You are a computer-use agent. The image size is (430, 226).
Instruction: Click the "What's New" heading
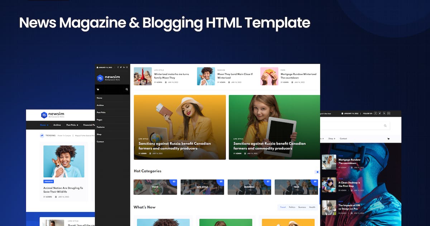click(x=144, y=207)
